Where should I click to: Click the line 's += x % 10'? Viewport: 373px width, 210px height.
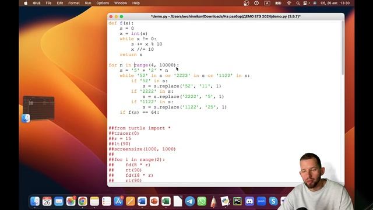point(146,44)
